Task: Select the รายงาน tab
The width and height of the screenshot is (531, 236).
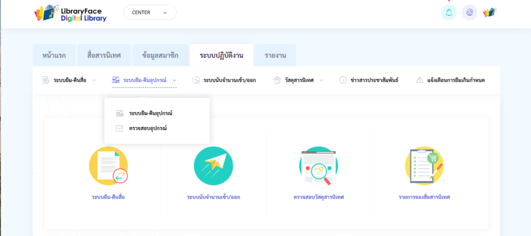Action: click(275, 55)
